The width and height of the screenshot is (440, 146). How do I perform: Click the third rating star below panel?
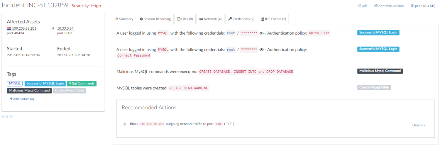click(11, 116)
